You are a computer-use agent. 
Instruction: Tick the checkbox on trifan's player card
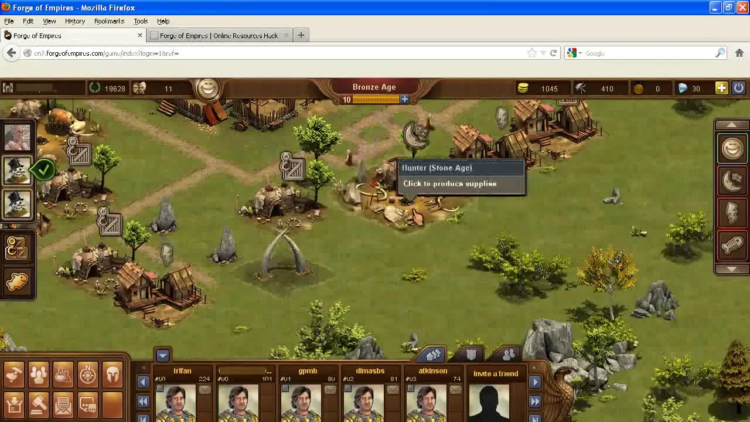pyautogui.click(x=159, y=389)
